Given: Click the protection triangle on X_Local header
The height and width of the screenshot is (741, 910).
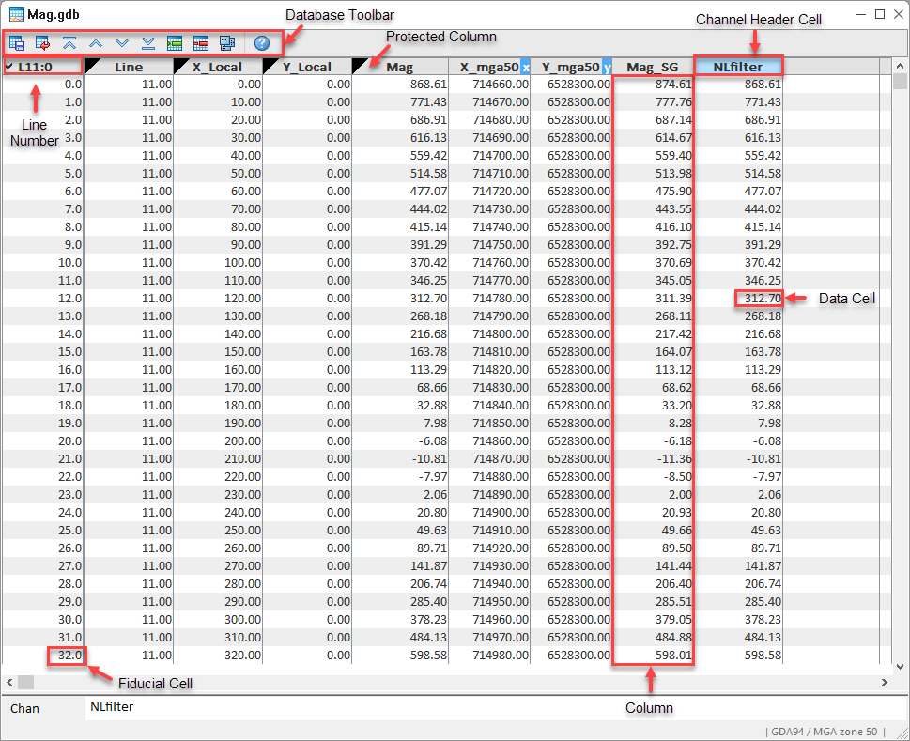Looking at the screenshot, I should pyautogui.click(x=182, y=65).
